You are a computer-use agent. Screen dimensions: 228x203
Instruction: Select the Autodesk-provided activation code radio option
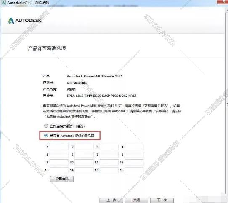coord(46,136)
